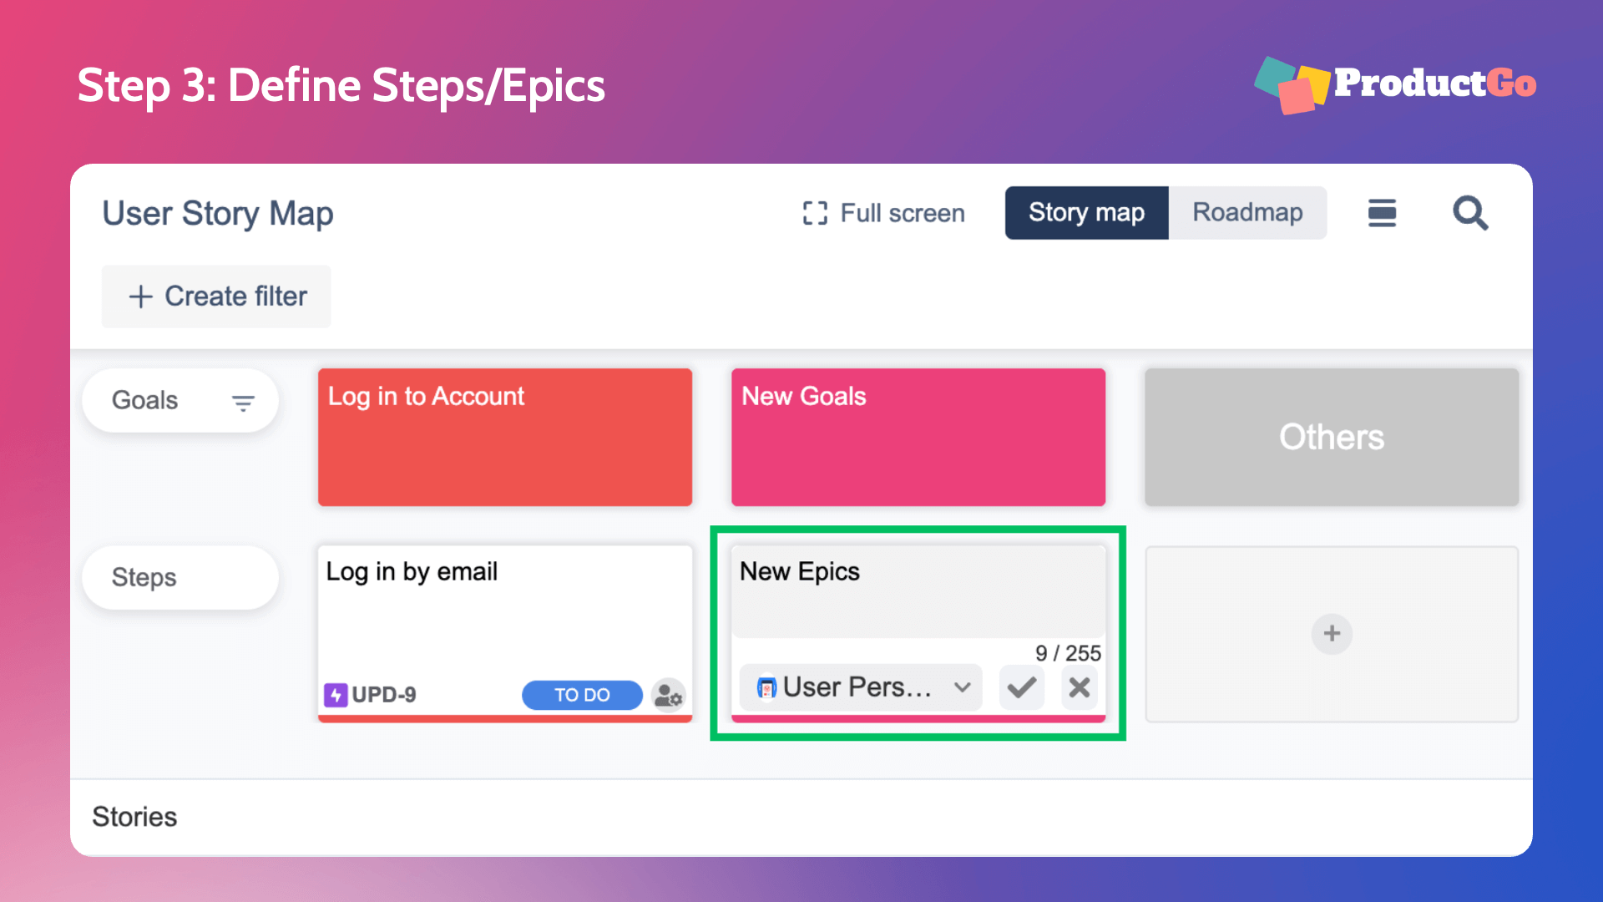Viewport: 1603px width, 902px height.
Task: Click the Stories section label
Action: click(x=134, y=817)
